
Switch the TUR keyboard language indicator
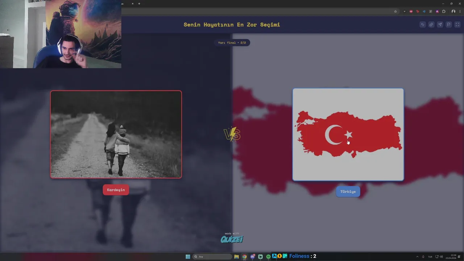[x=430, y=257]
